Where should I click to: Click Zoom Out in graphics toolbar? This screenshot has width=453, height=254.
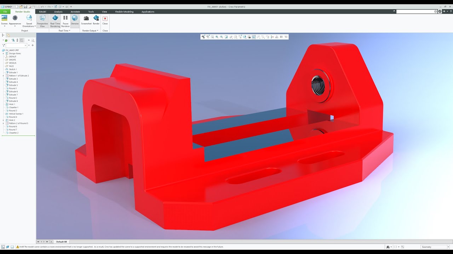pos(221,37)
